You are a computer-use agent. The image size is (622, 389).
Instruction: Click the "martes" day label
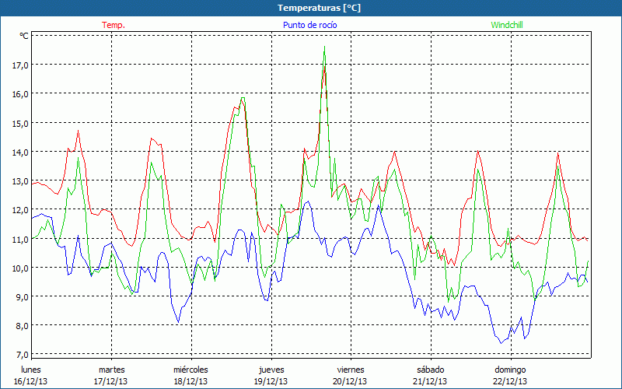pos(111,370)
